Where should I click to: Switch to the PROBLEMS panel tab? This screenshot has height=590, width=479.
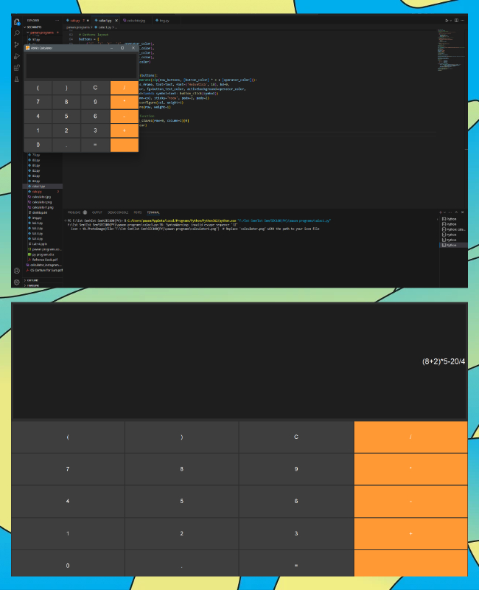(74, 212)
